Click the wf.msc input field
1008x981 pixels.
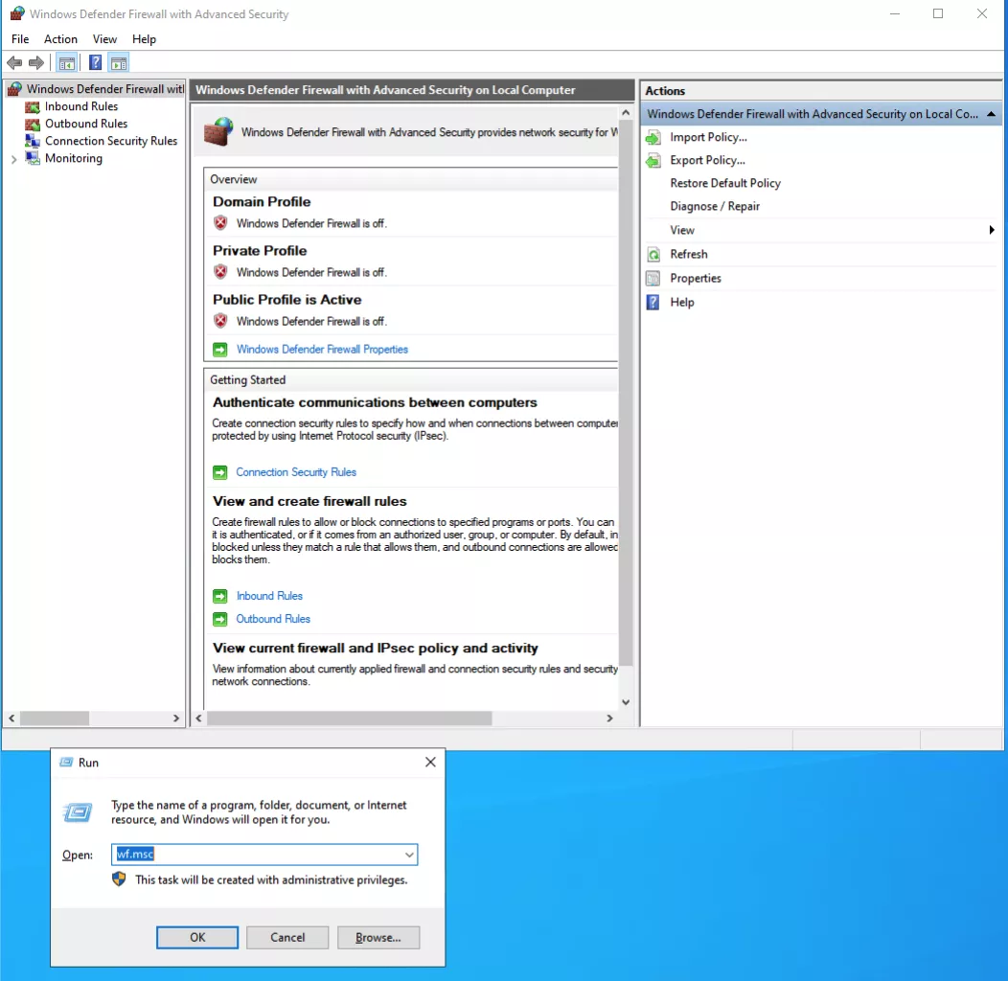259,855
